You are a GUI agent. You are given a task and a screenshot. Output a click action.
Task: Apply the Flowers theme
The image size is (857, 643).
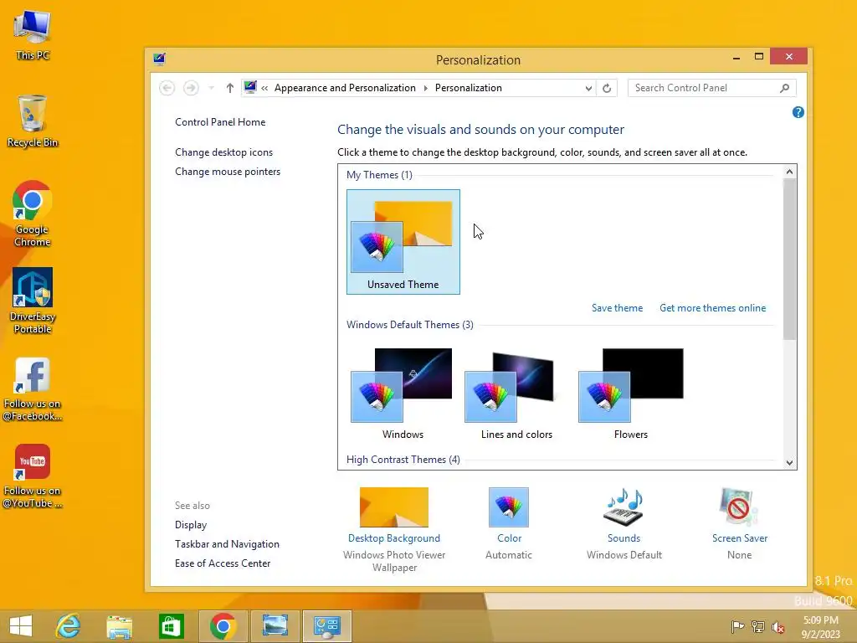[631, 394]
